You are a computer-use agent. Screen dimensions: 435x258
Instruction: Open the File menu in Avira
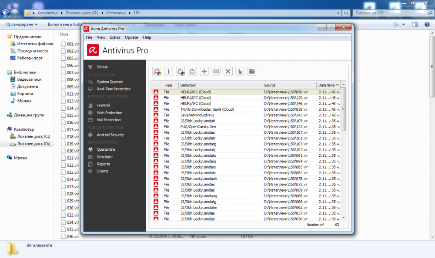pyautogui.click(x=89, y=37)
